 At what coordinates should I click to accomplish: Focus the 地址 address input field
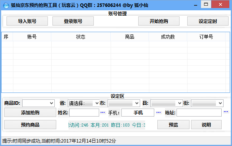199,113
